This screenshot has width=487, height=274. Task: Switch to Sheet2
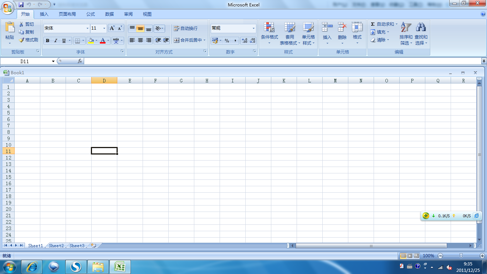(x=56, y=246)
